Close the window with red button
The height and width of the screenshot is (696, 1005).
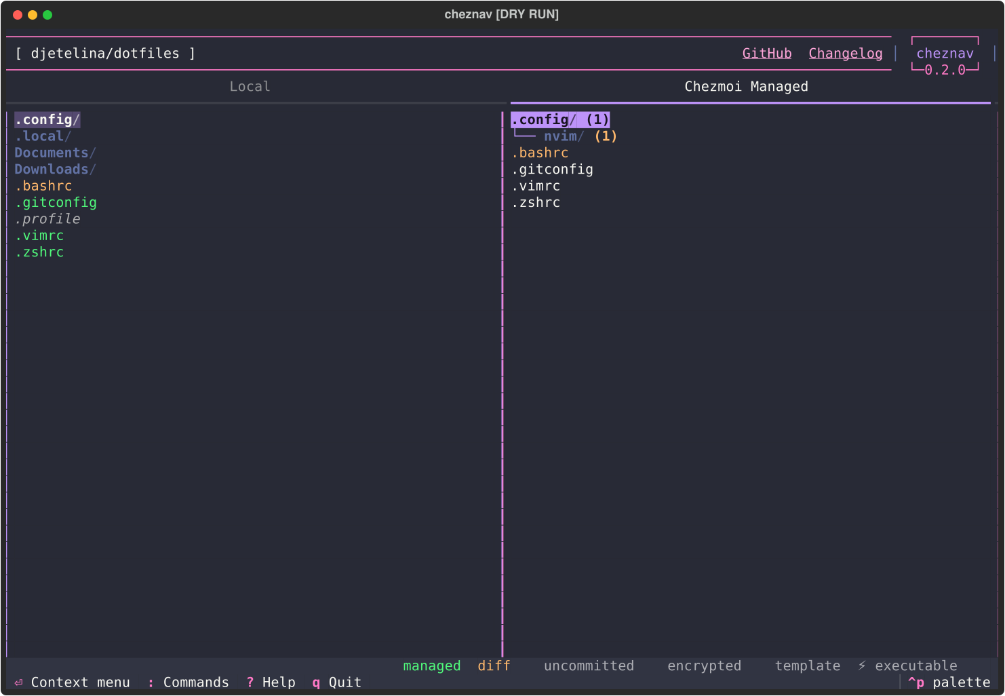[x=18, y=15]
